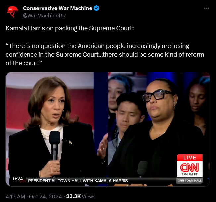Open the Conservative War Machine display name
Image resolution: width=216 pixels, height=202 pixels.
[x=58, y=8]
